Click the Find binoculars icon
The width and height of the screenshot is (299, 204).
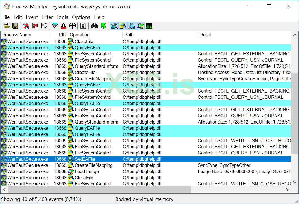tap(94, 26)
